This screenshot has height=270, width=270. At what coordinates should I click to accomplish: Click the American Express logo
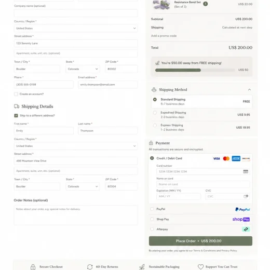236,158
